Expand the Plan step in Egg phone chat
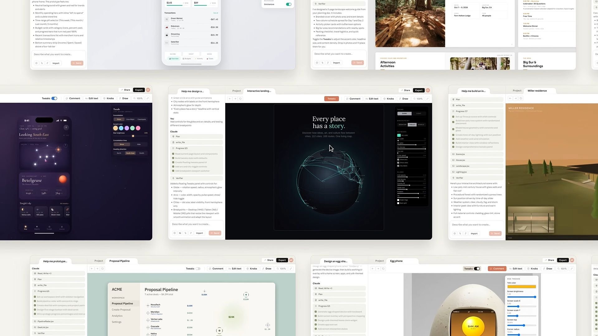 320,294
